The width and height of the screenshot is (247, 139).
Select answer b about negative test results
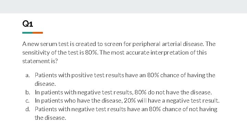[123, 92]
